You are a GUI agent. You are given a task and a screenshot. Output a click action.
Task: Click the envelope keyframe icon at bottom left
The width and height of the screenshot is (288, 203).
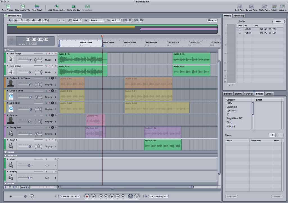click(x=6, y=187)
